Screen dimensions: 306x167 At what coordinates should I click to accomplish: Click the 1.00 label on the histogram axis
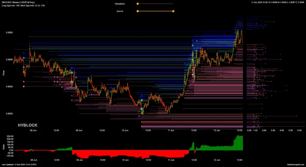[x=255, y=130]
